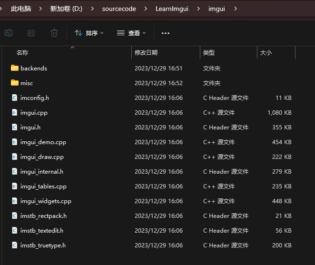Click imstb_truetype.h file icon
Viewport: 315px width, 265px height.
tap(15, 245)
